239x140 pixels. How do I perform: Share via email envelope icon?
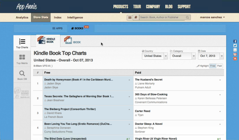(x=235, y=50)
